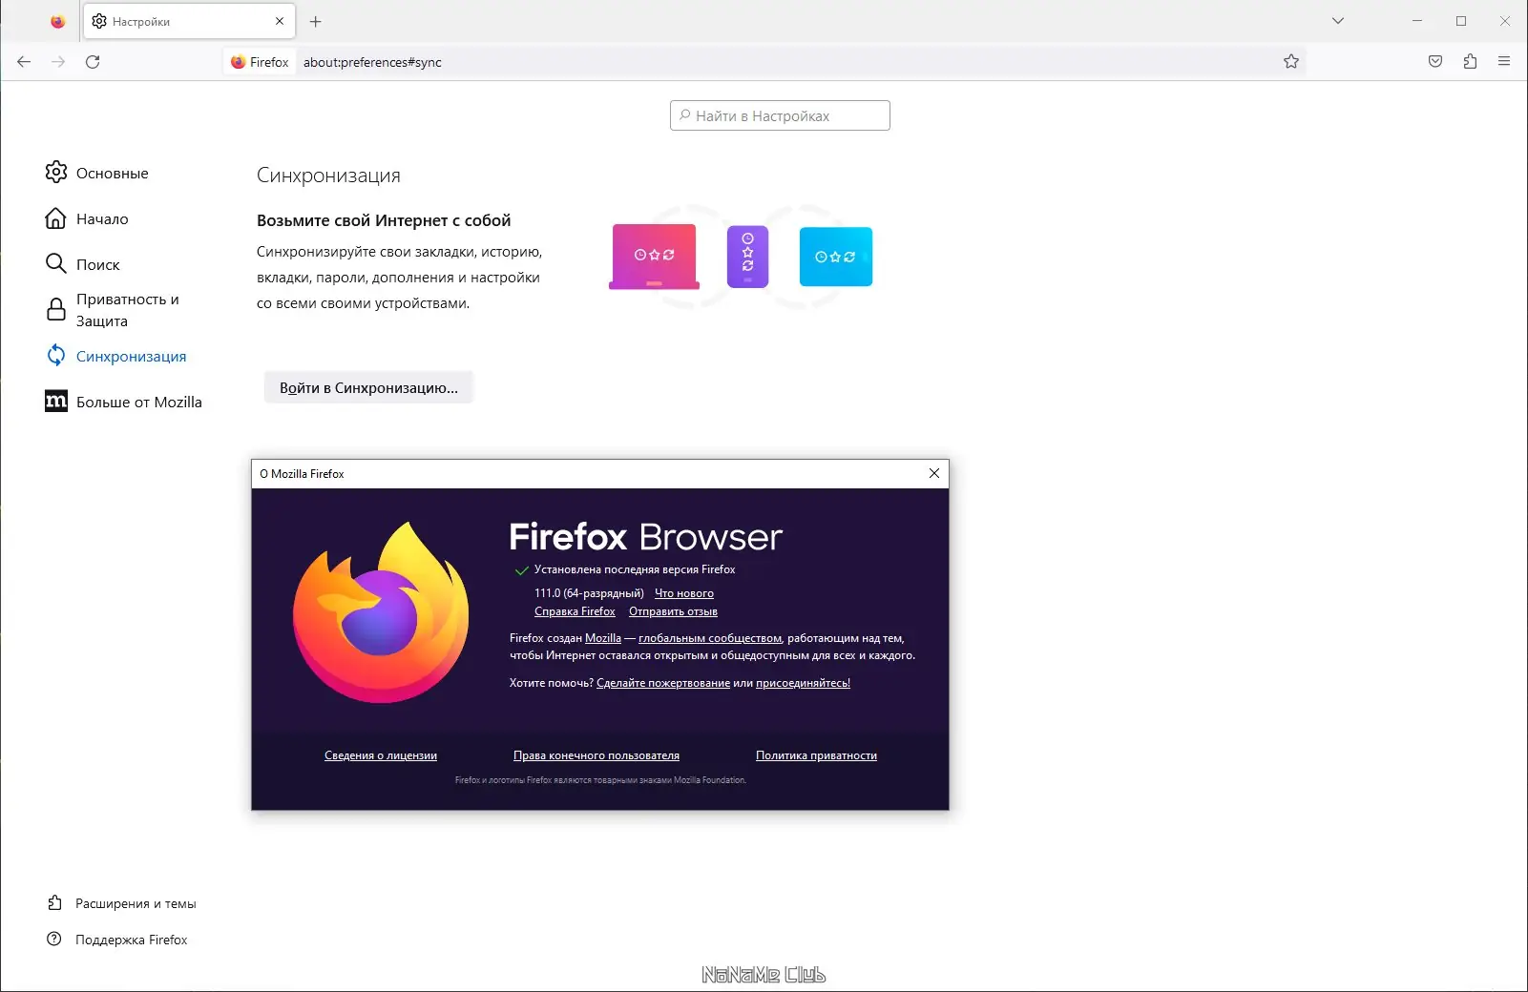Click the pink laptop sync illustration
1528x992 pixels.
pos(654,257)
